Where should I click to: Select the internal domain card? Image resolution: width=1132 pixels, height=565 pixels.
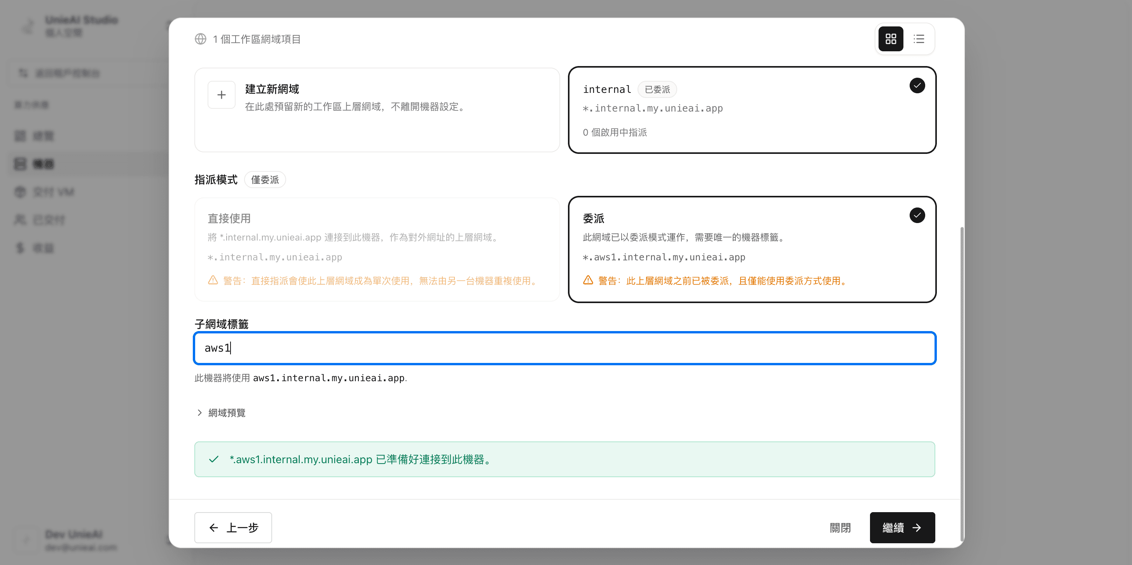(x=752, y=110)
